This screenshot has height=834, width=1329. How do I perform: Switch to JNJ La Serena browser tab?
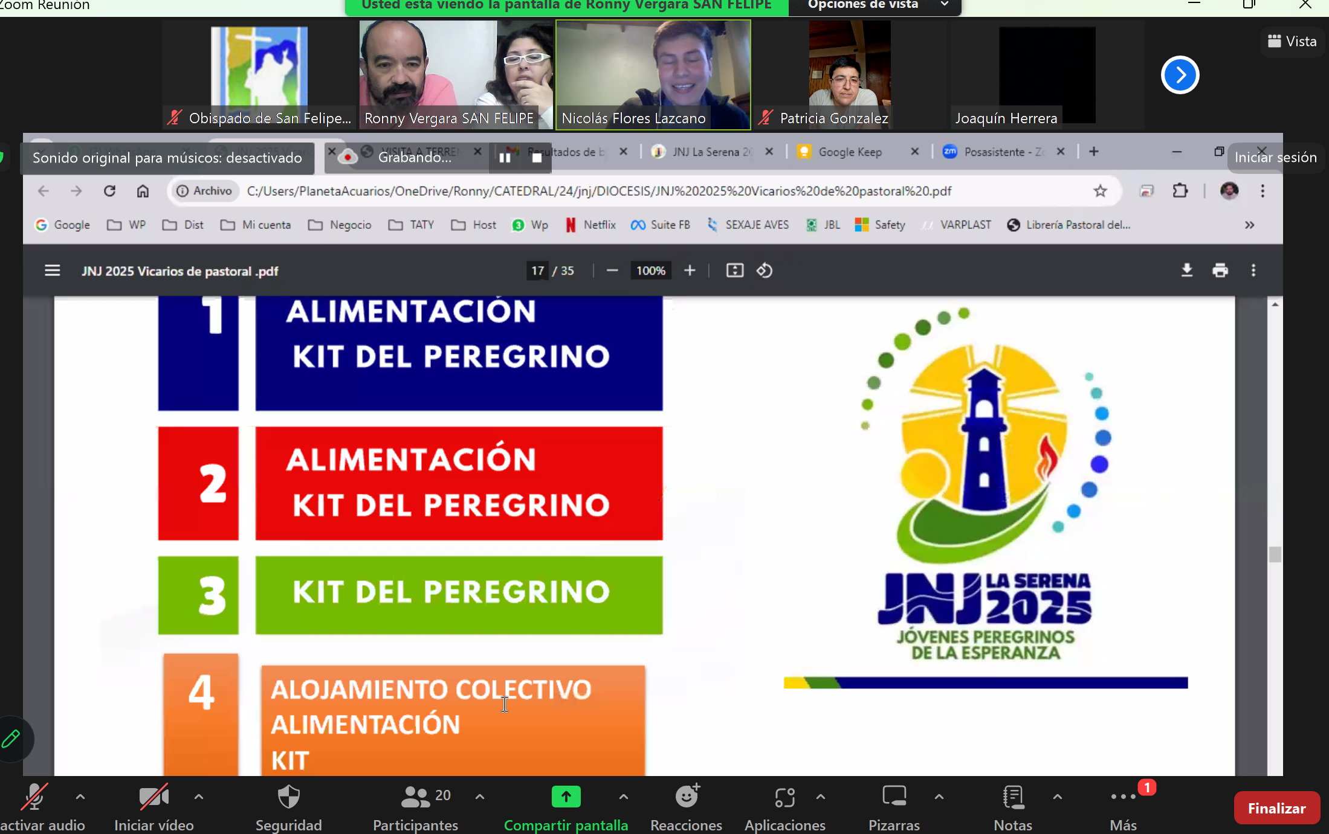(712, 152)
